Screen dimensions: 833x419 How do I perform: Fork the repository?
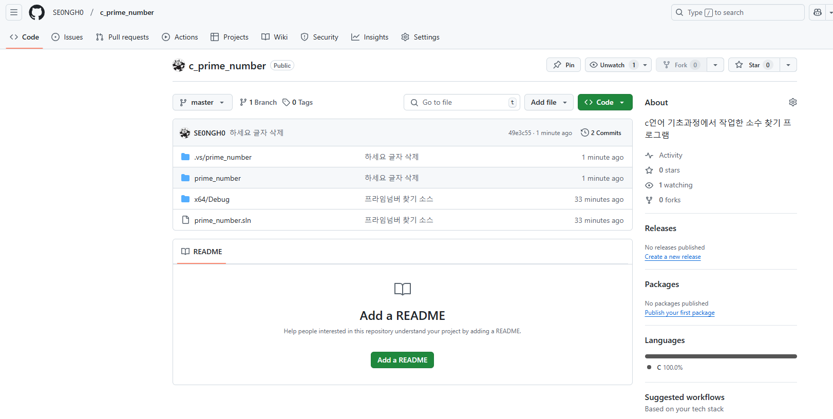(681, 65)
